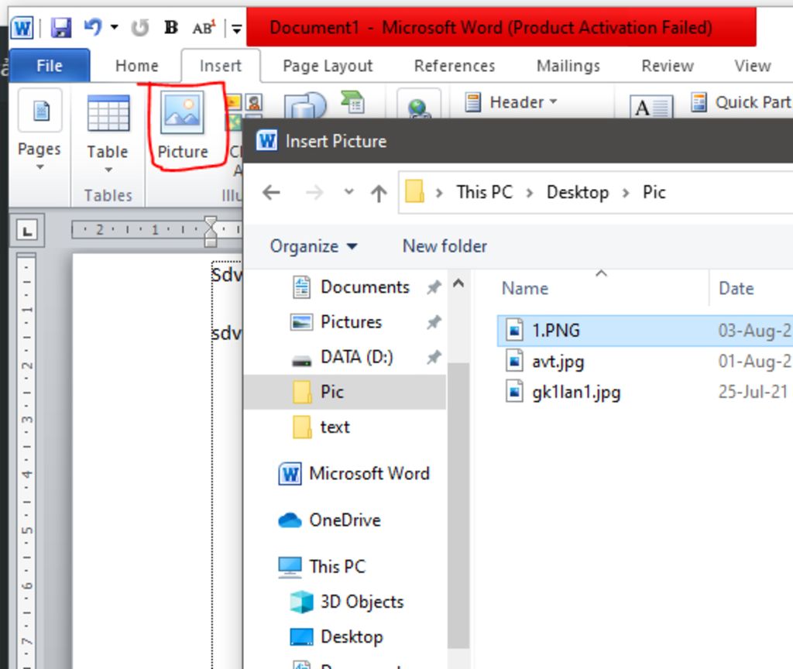
Task: Click 'This PC' in the address breadcrumb
Action: coord(485,192)
